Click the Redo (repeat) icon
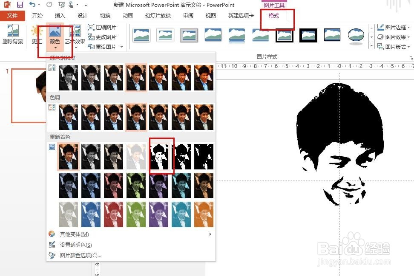Viewport: 414px width, 276px height. pyautogui.click(x=49, y=5)
